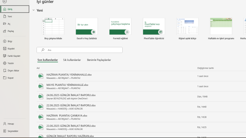Open Formül eğitimi template
Image resolution: width=246 pixels, height=138 pixels.
point(120,29)
